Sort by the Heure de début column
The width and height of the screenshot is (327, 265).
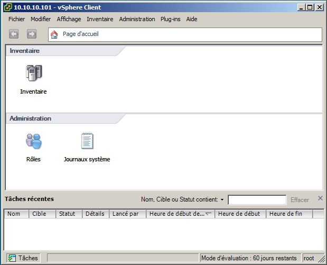240,214
